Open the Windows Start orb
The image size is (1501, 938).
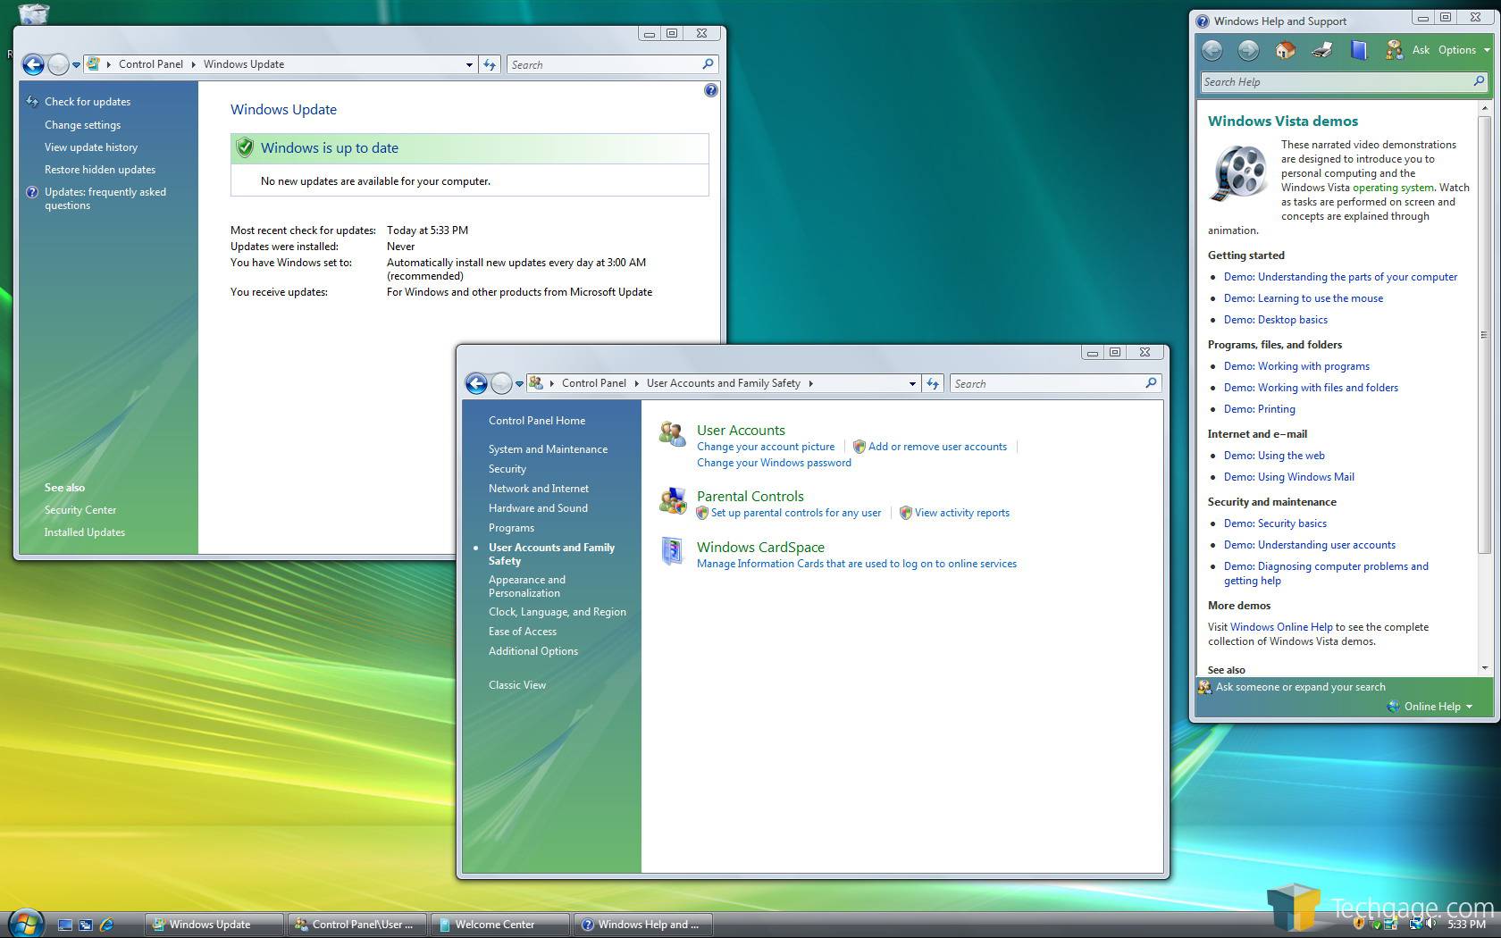click(x=24, y=923)
